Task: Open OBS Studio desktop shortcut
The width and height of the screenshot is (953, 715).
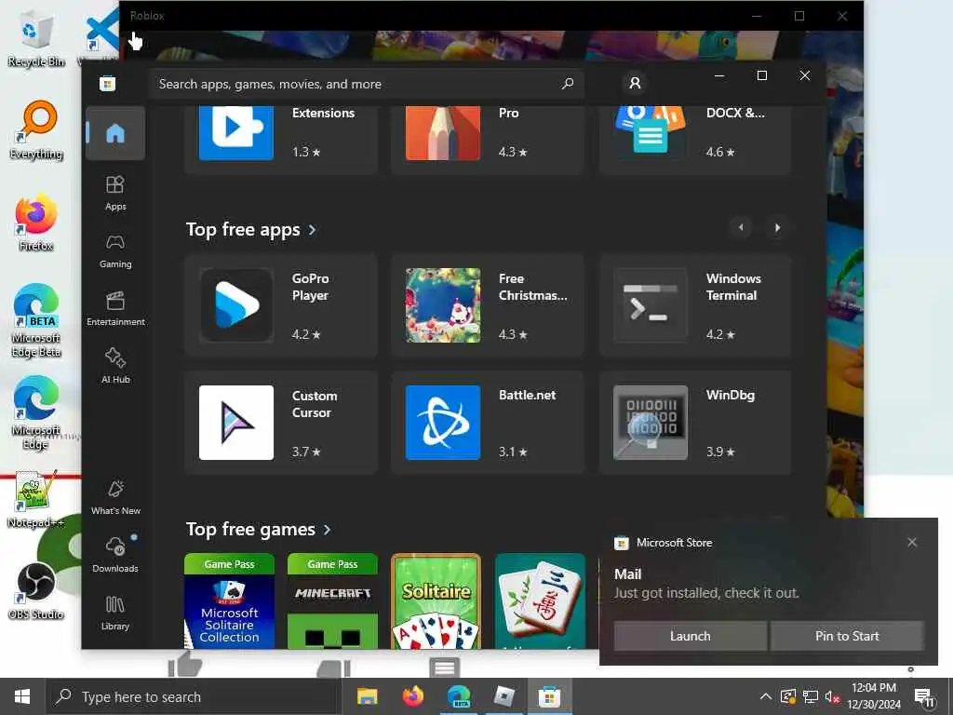Action: [36, 591]
